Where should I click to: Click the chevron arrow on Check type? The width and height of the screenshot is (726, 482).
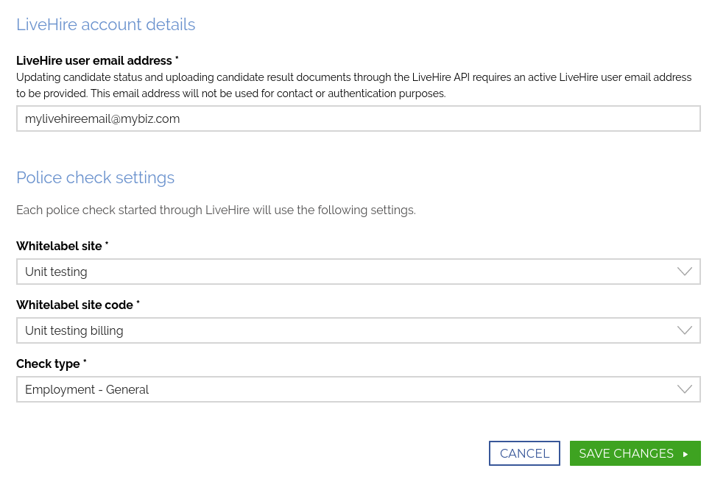coord(684,389)
